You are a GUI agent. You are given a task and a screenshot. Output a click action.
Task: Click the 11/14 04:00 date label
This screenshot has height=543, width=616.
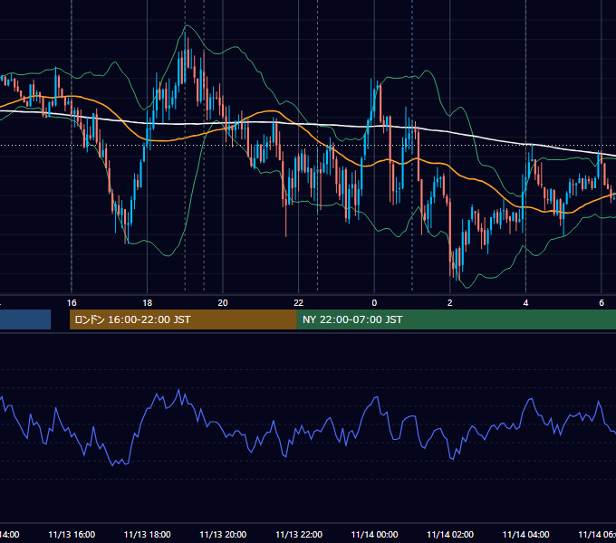click(x=526, y=534)
